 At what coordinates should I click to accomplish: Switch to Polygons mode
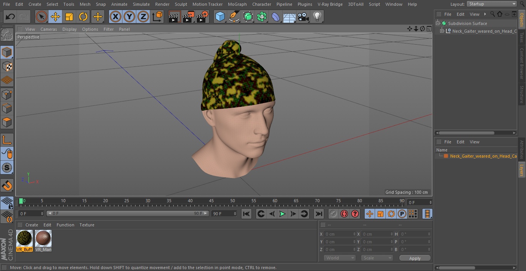(x=7, y=122)
